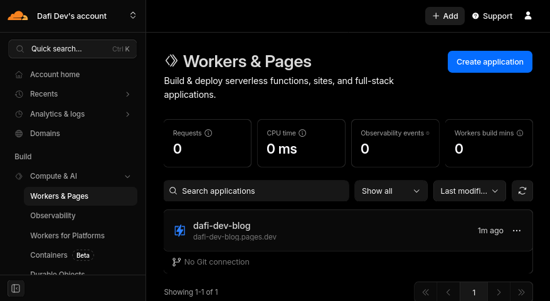
Task: Open the Containers Beta page
Action: (x=61, y=255)
